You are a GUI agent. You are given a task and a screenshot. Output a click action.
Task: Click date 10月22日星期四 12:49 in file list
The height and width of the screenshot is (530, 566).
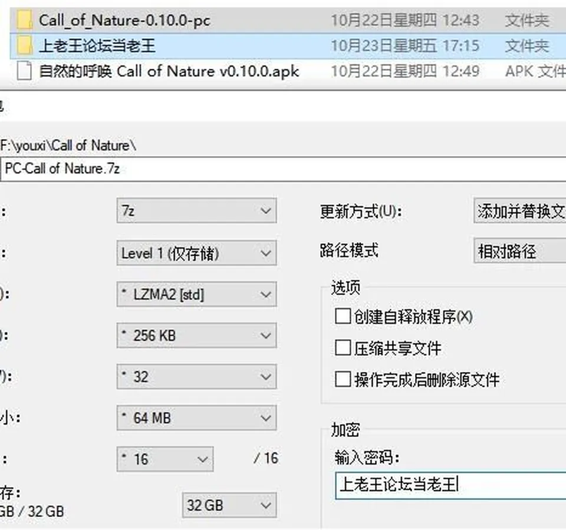coord(405,71)
